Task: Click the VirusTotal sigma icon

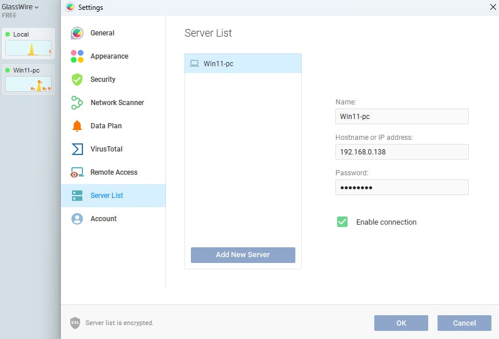Action: (77, 149)
